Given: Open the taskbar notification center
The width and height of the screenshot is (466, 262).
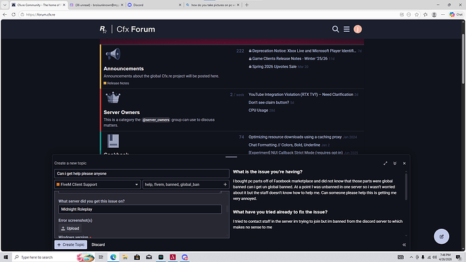Looking at the screenshot, I should click(459, 257).
